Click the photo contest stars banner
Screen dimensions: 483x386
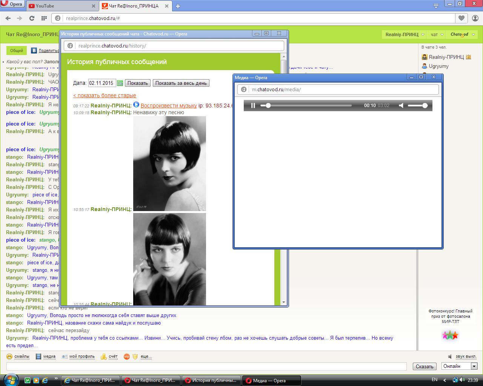point(450,335)
